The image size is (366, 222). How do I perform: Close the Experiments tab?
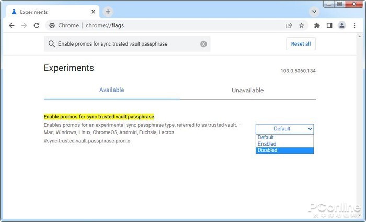[93, 12]
